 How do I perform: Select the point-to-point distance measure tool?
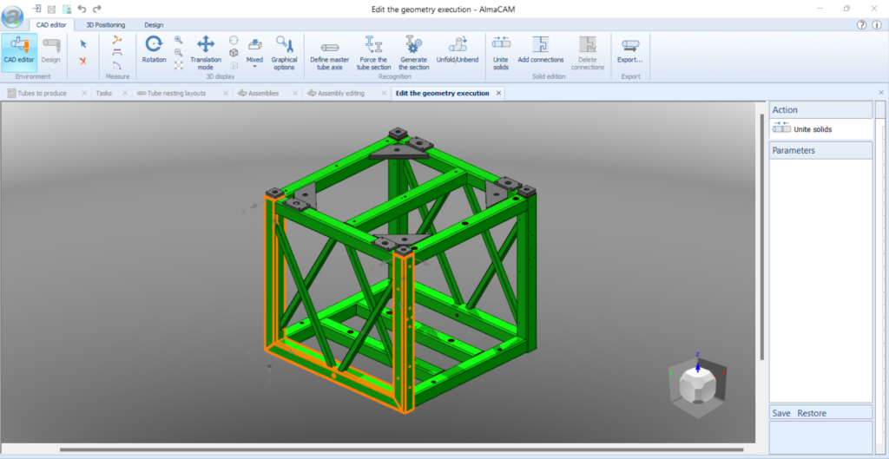click(117, 40)
